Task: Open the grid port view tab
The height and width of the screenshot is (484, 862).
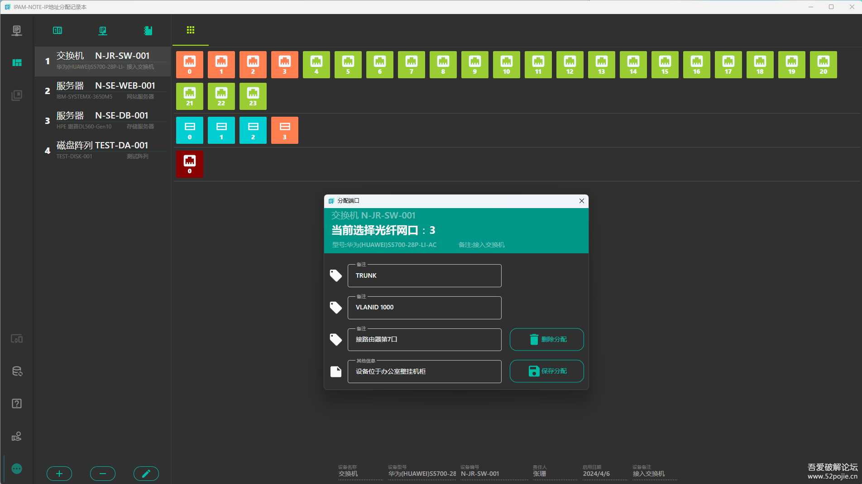Action: [191, 30]
